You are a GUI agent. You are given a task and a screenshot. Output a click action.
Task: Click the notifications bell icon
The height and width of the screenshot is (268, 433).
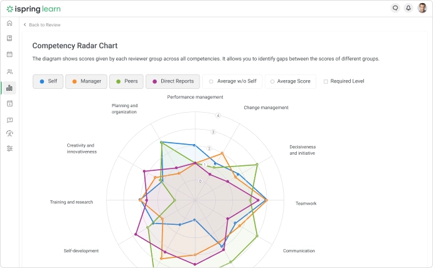pyautogui.click(x=409, y=8)
